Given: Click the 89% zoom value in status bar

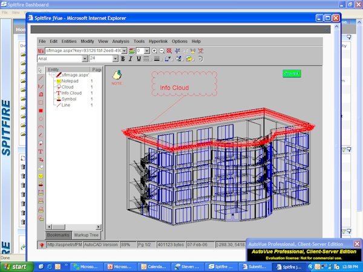Looking at the screenshot, I should (127, 244).
